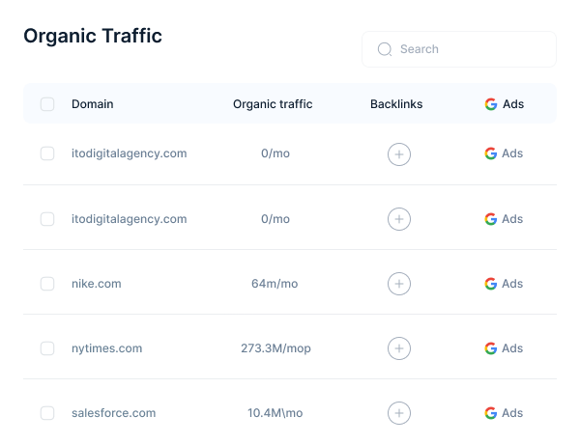Image resolution: width=580 pixels, height=444 pixels.
Task: Select the nytimes.com row checkbox
Action: click(47, 348)
